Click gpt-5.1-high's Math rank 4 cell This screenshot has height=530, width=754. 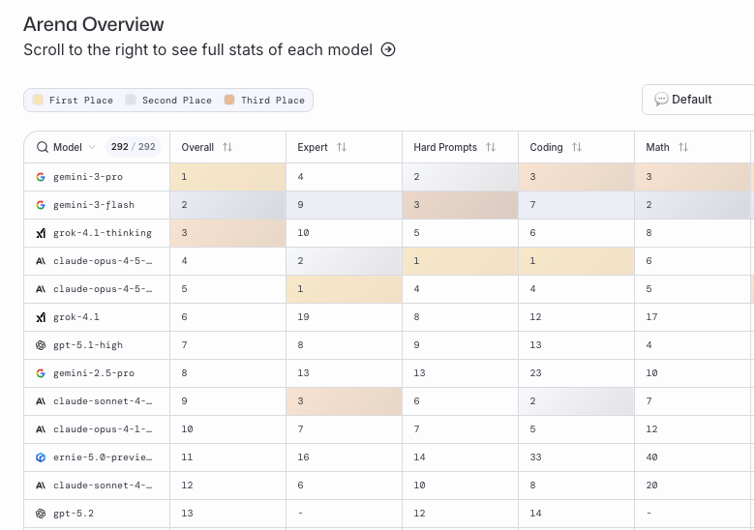pyautogui.click(x=692, y=345)
